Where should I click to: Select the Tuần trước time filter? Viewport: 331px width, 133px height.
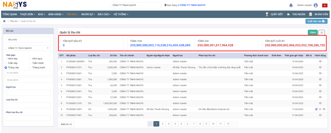coord(30,63)
